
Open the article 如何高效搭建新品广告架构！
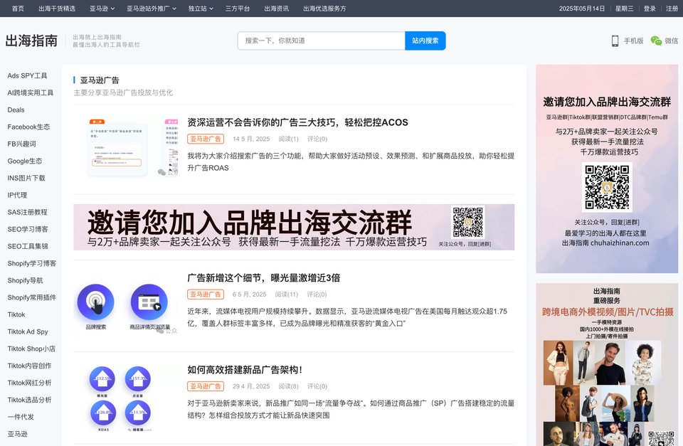pos(245,370)
